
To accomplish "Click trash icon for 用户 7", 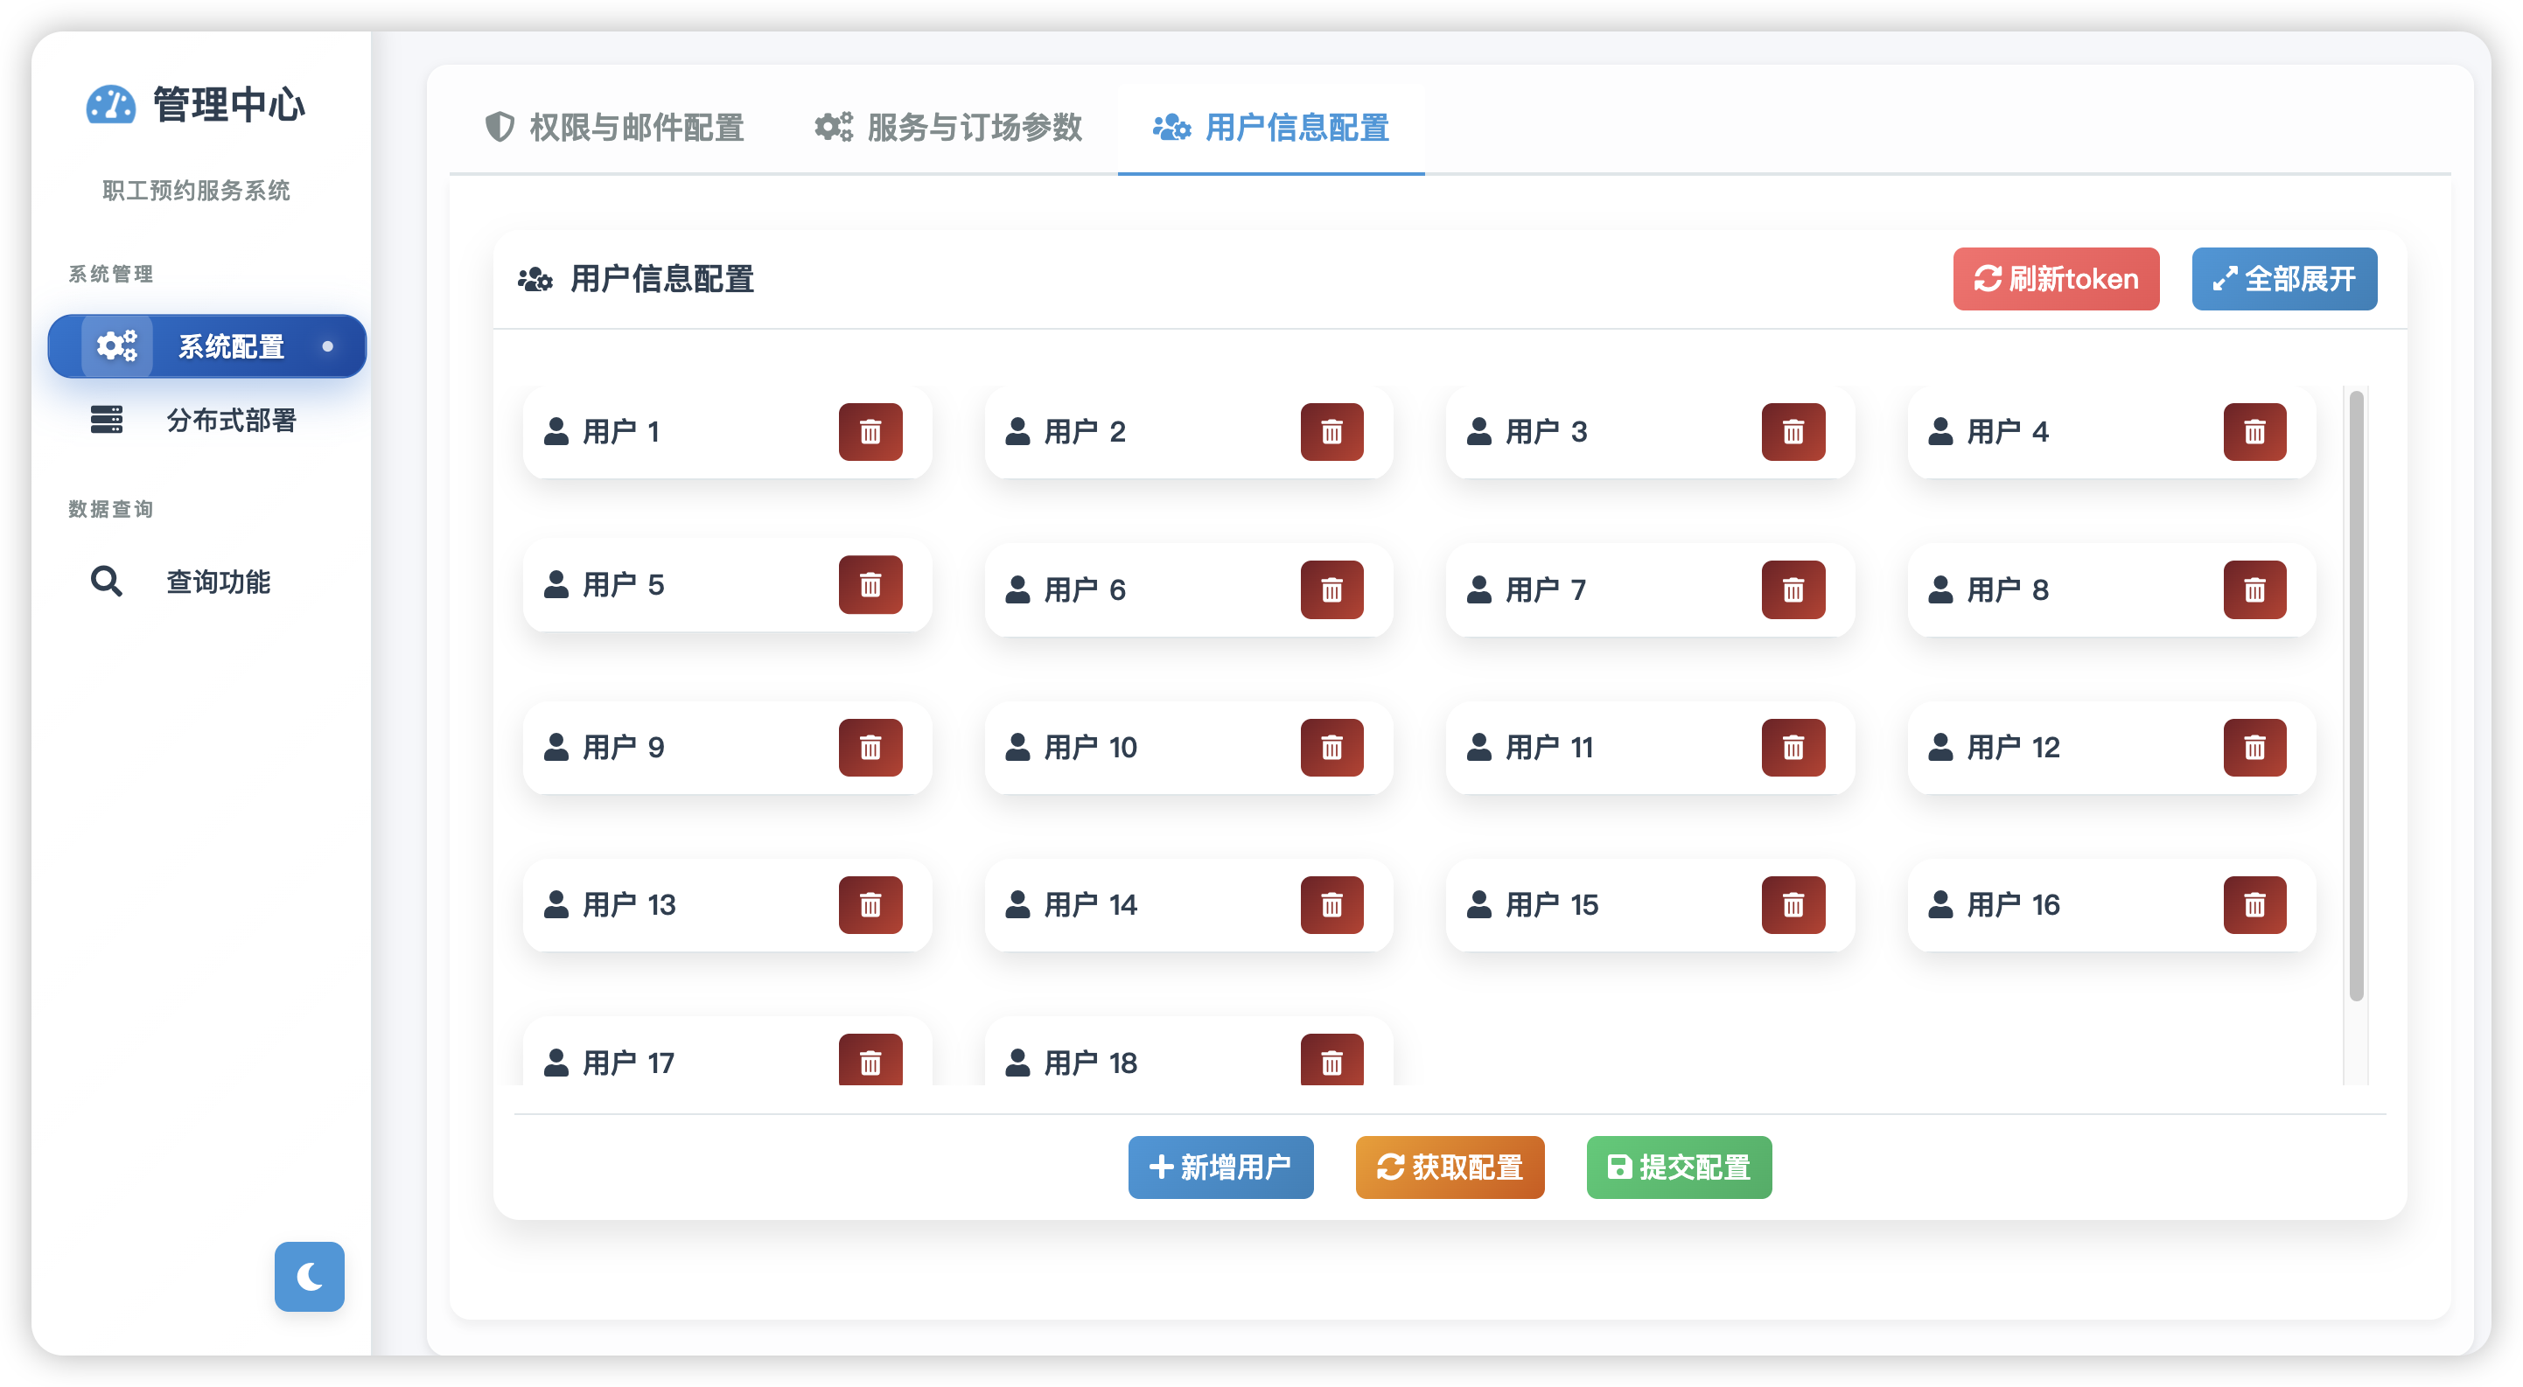I will tap(1793, 589).
